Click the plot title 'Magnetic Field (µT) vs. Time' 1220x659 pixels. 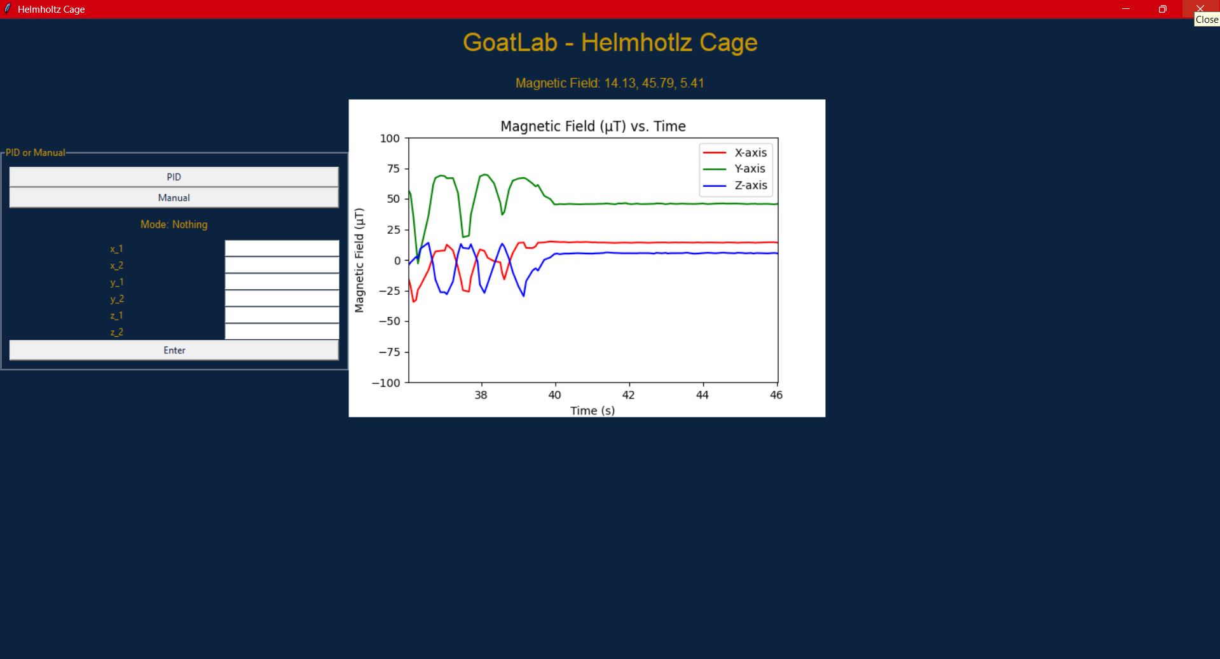pyautogui.click(x=593, y=126)
